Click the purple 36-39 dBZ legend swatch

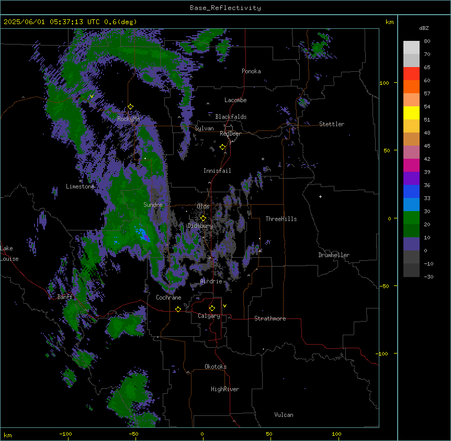click(411, 179)
